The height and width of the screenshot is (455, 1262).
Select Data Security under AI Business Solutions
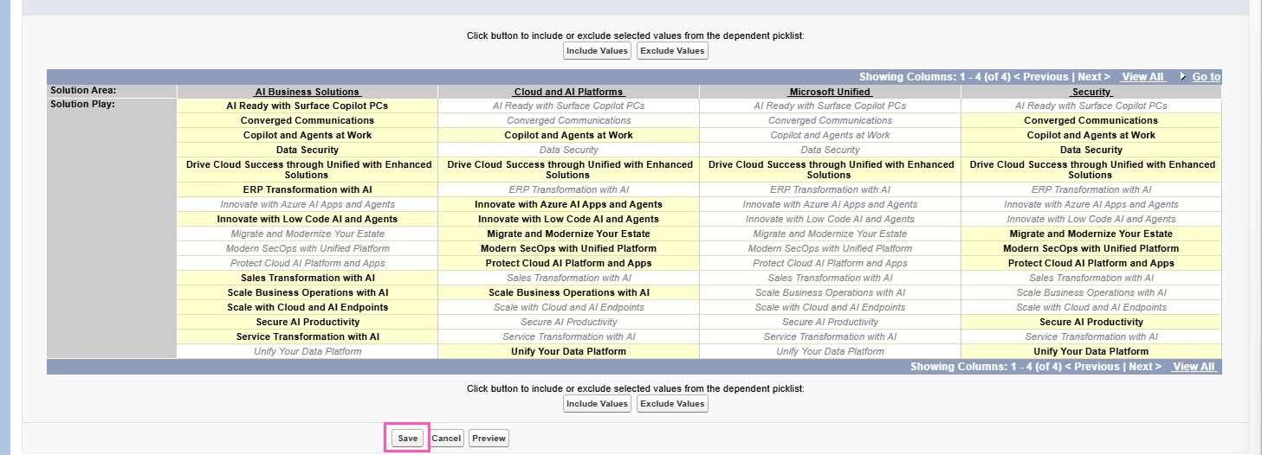click(307, 150)
